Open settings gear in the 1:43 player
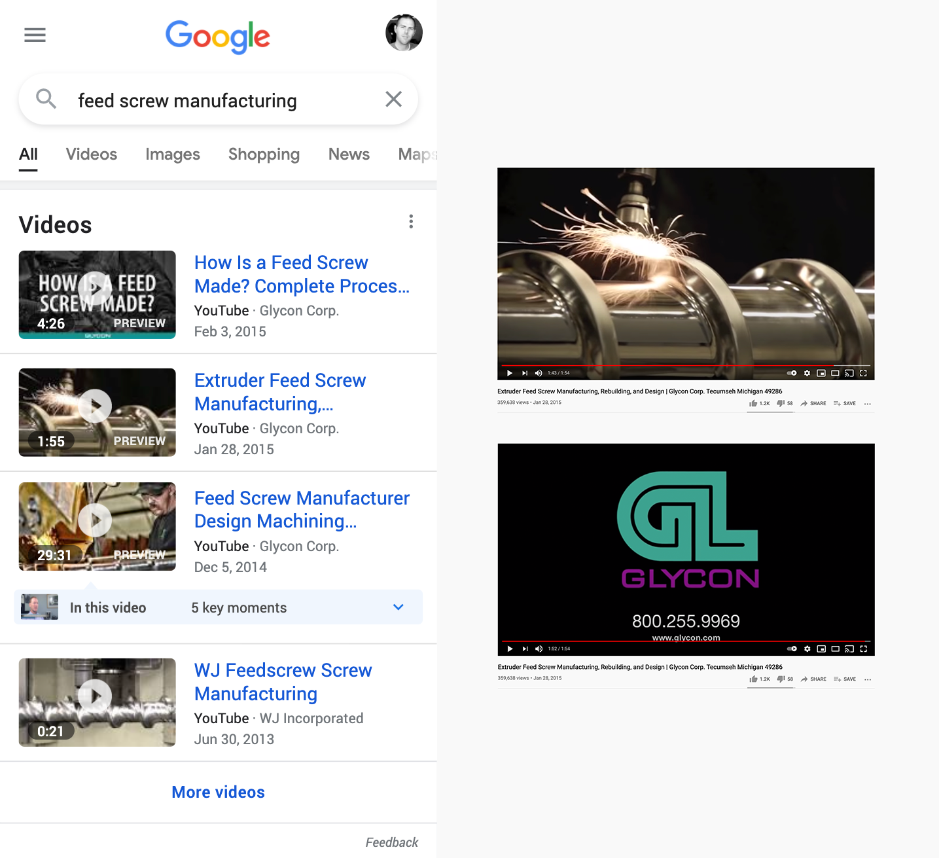Screen dimensions: 939x858 [807, 373]
